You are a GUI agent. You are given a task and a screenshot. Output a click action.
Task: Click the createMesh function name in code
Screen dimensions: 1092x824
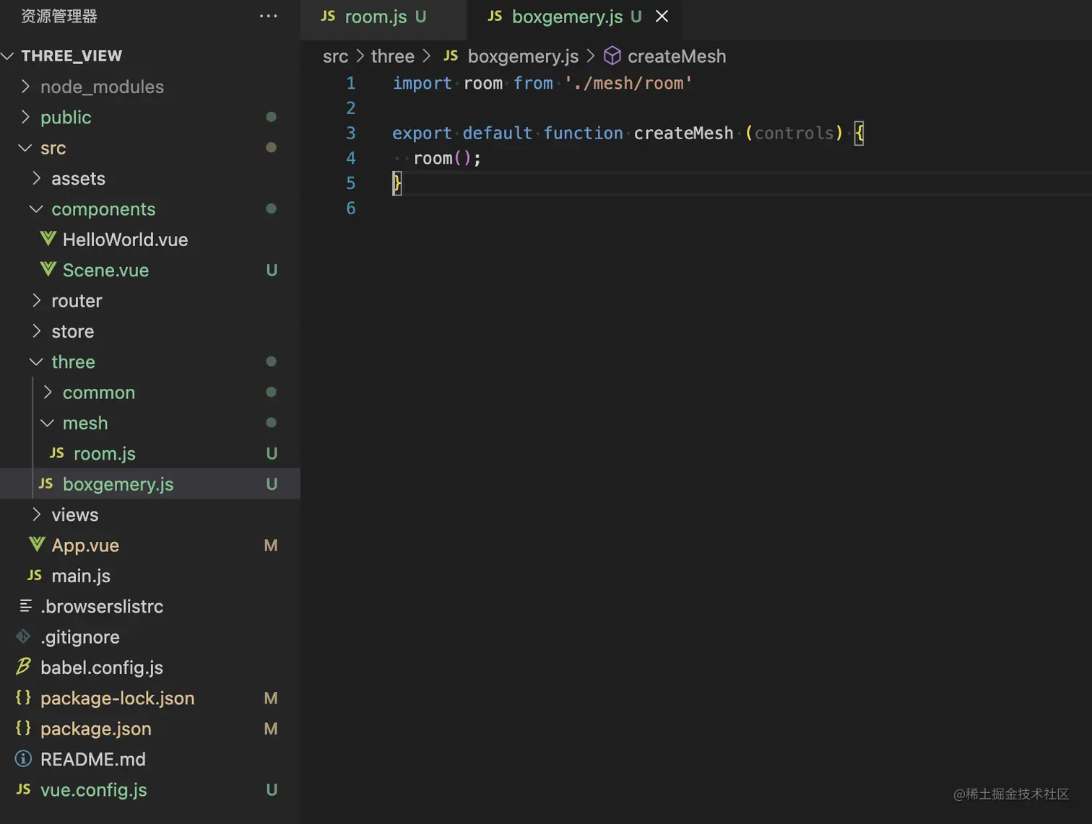[683, 133]
